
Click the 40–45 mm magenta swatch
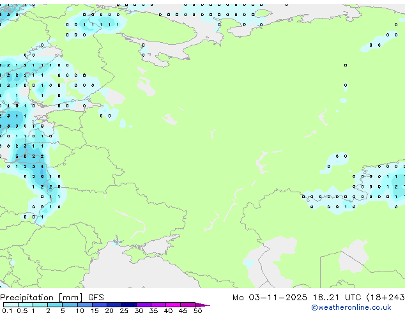coord(173,305)
